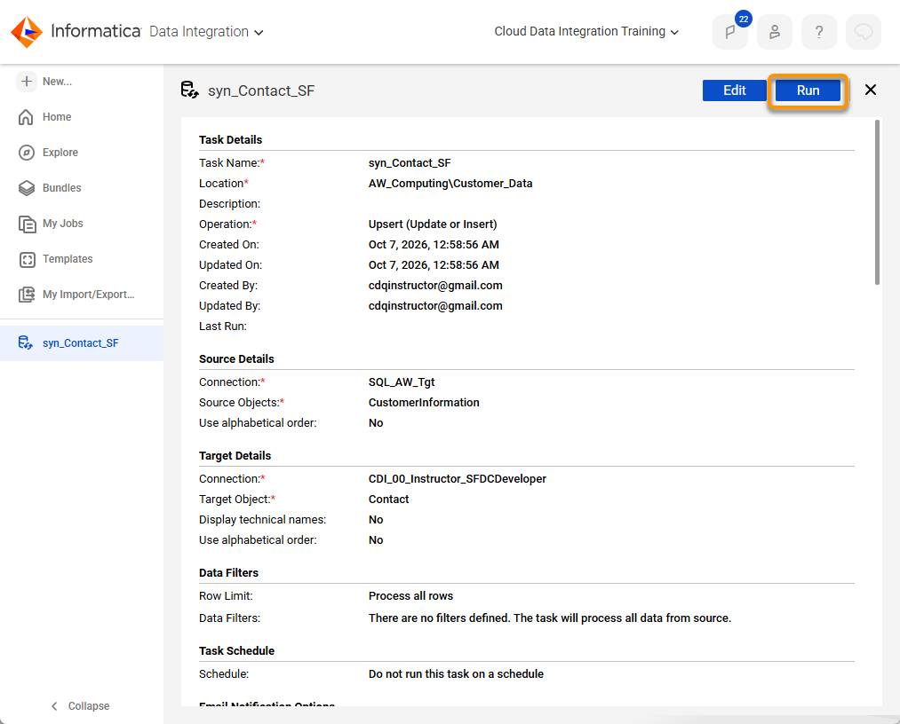This screenshot has height=724, width=900.
Task: Click the Process all rows value
Action: click(x=411, y=596)
